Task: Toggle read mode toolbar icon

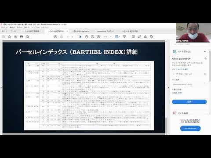Action: (124, 37)
